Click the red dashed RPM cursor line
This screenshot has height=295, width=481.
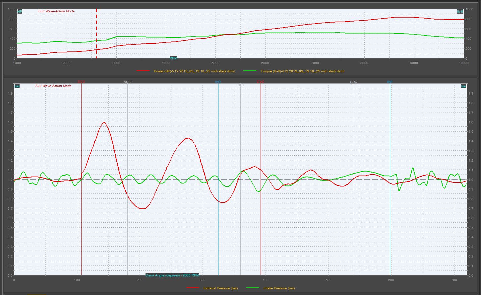96,33
